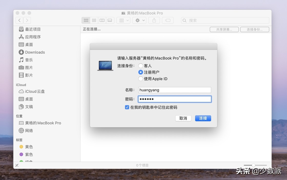
Task: Click the 连接 button to connect
Action: [x=203, y=118]
